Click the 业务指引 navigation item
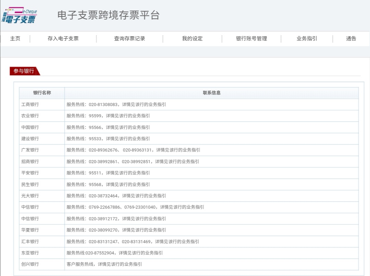Image resolution: width=370 pixels, height=276 pixels. click(307, 39)
